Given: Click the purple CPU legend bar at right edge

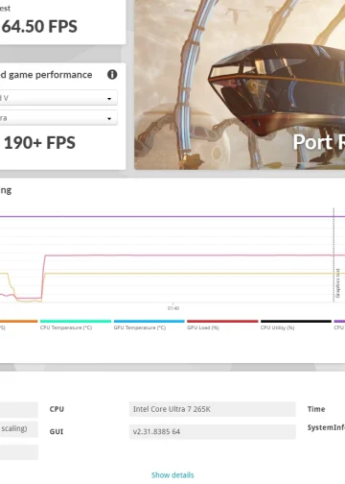Looking at the screenshot, I should pyautogui.click(x=339, y=321).
